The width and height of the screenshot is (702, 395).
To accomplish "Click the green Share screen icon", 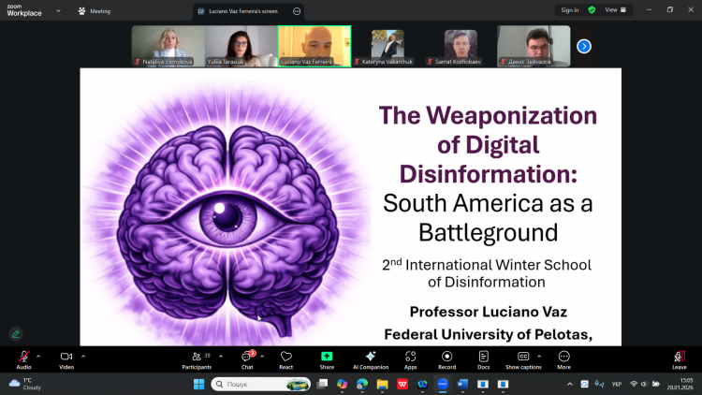I will point(327,358).
